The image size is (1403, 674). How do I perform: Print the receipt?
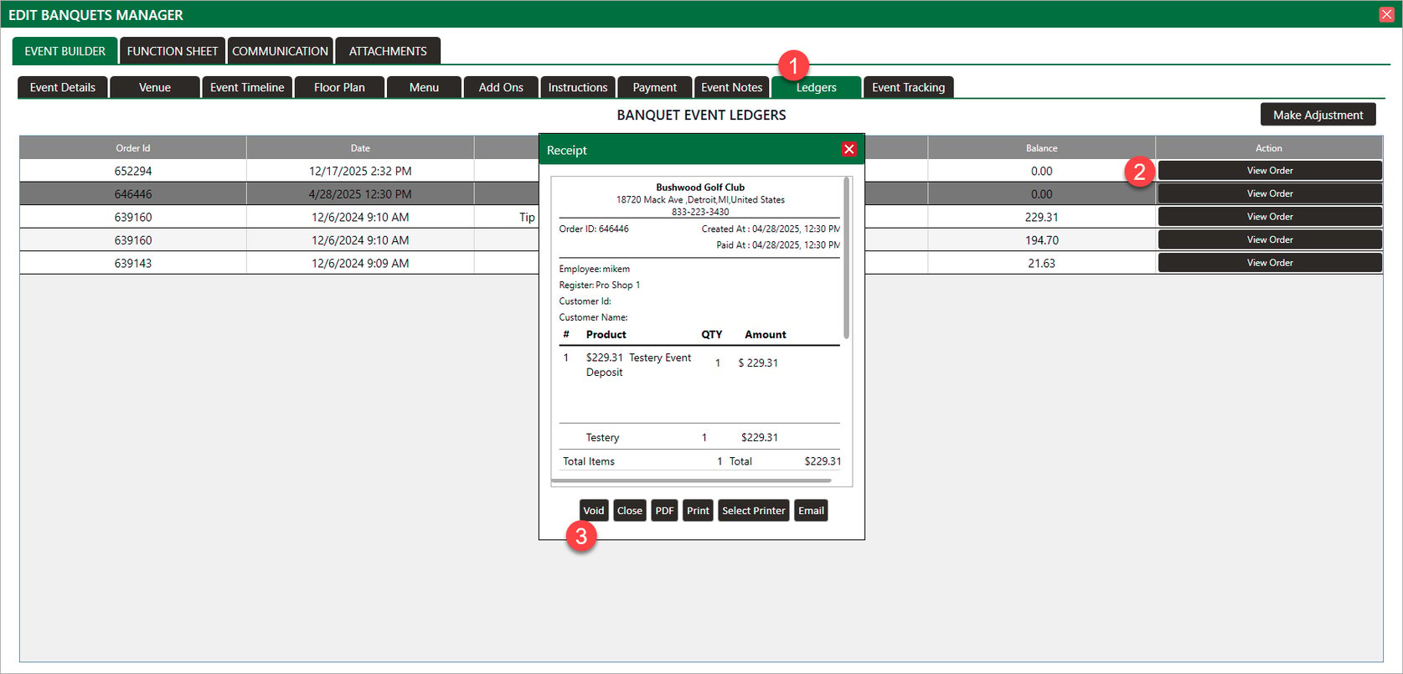tap(698, 510)
